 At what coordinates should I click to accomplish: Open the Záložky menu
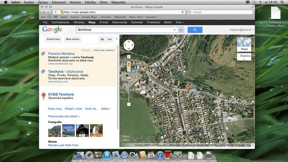90,2
